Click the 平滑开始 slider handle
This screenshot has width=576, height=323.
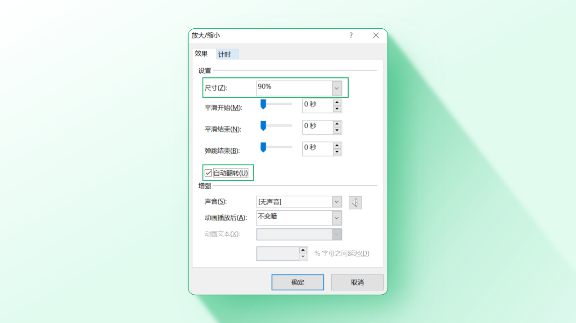click(263, 104)
